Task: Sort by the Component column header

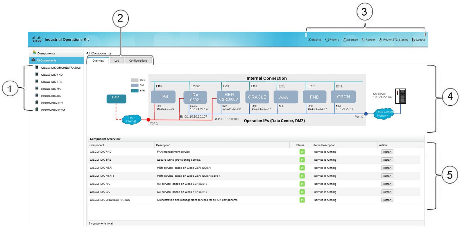Action: click(x=121, y=145)
